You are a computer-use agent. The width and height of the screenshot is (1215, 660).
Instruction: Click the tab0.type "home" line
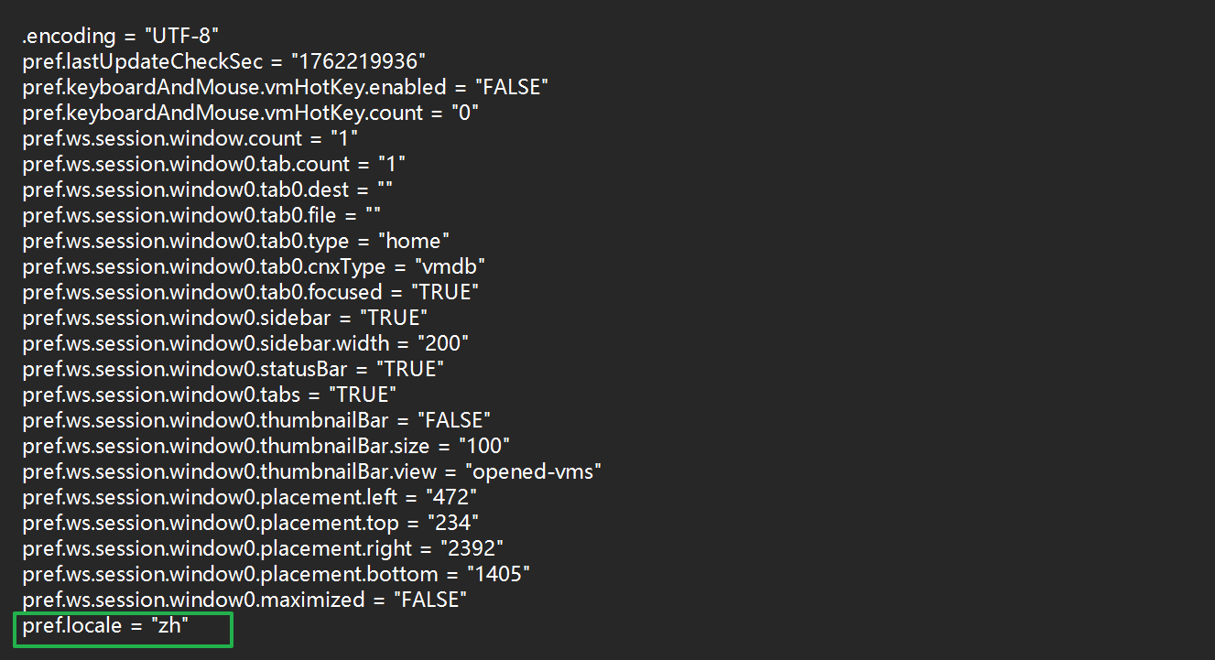pyautogui.click(x=236, y=242)
